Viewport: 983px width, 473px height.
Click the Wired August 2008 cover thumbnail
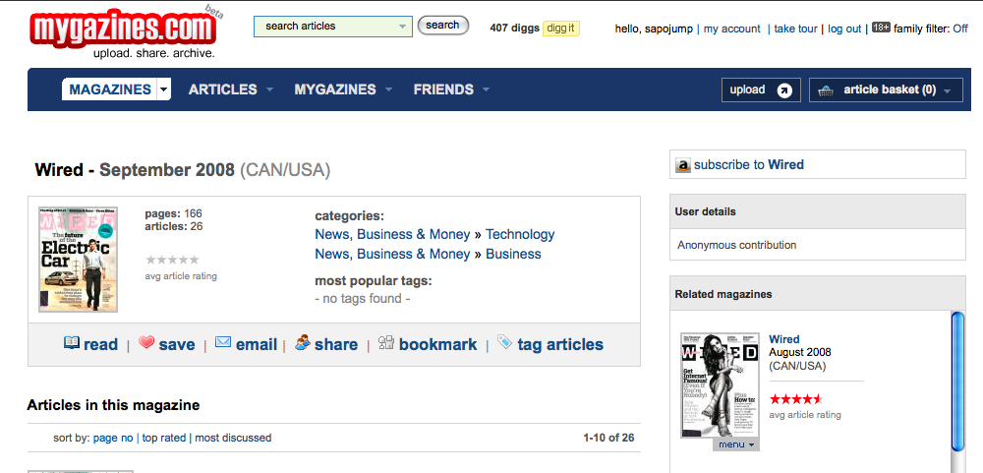[x=720, y=384]
